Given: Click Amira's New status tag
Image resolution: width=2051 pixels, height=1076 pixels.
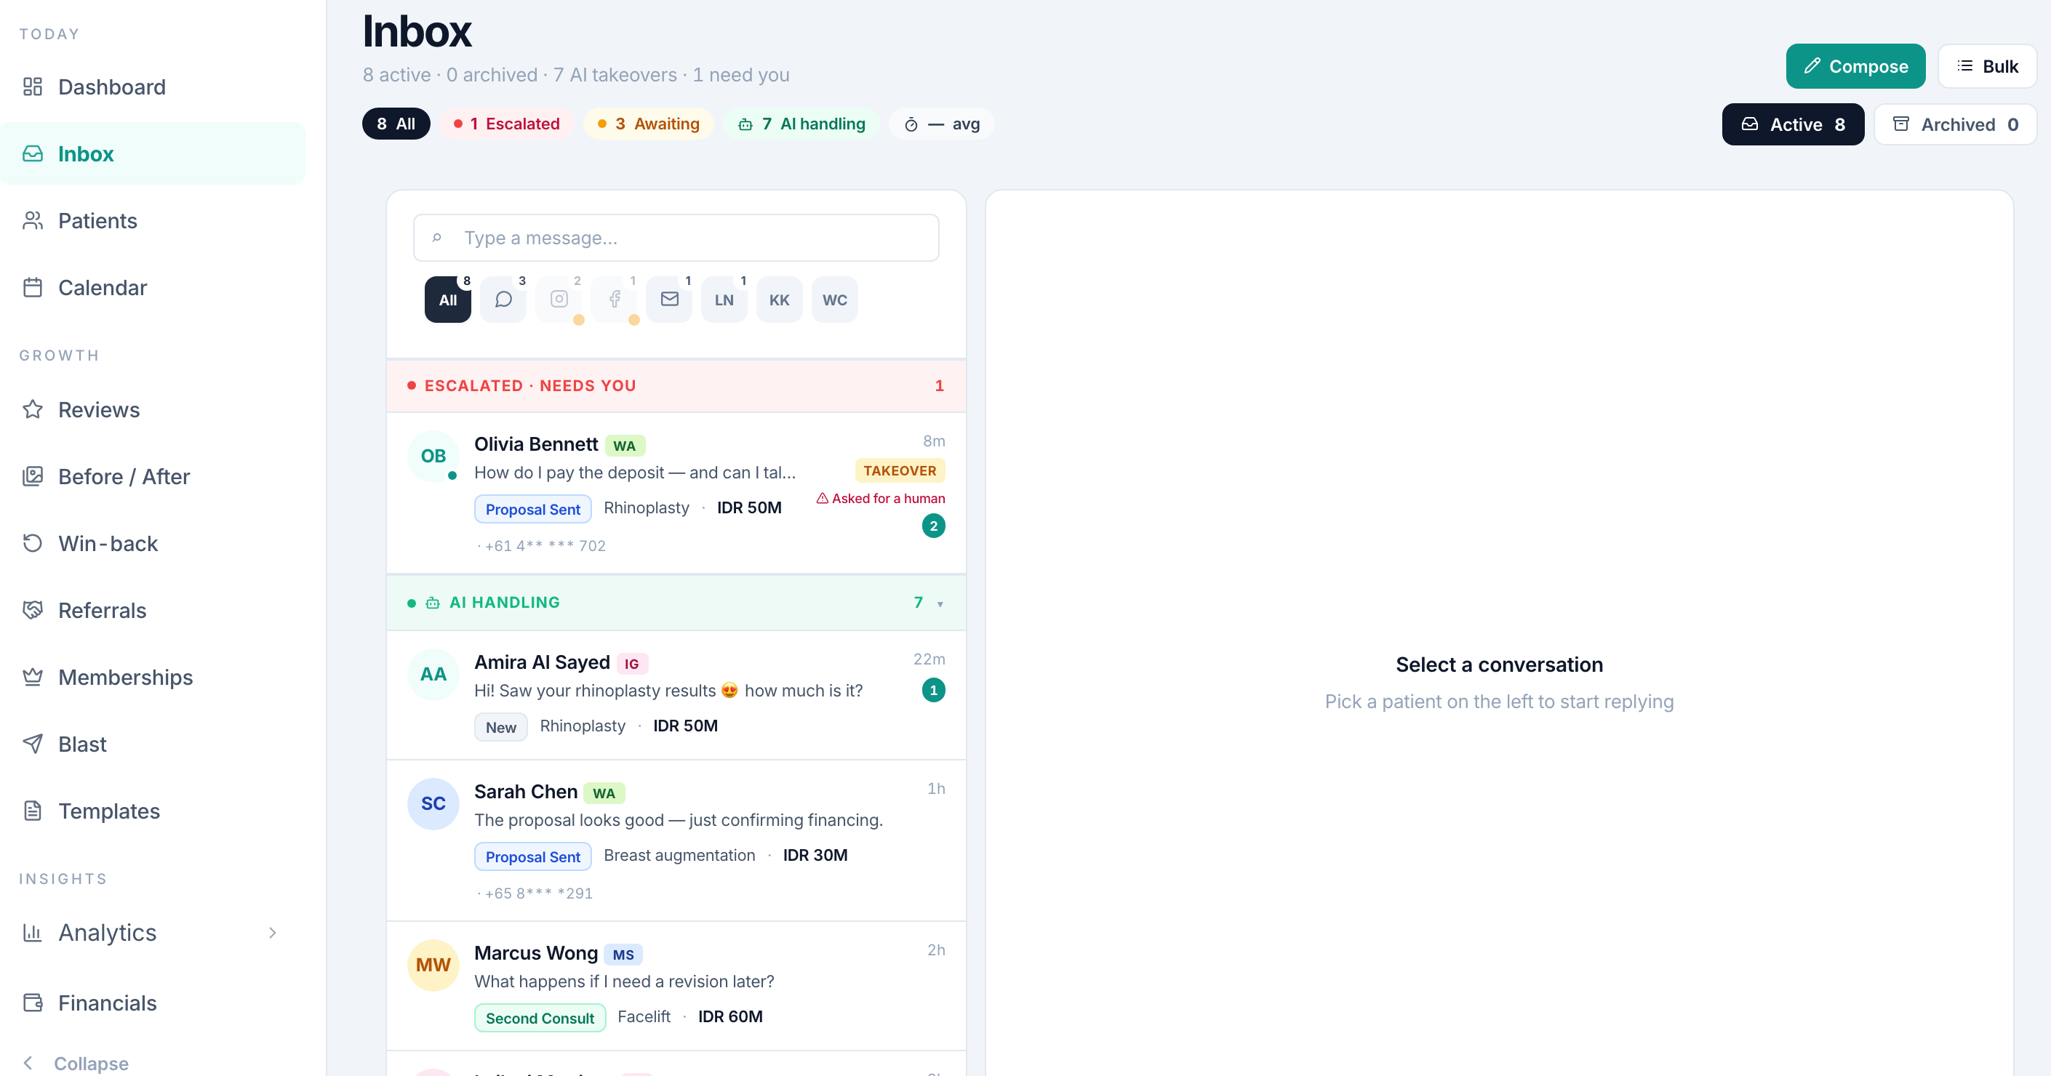Looking at the screenshot, I should tap(501, 728).
